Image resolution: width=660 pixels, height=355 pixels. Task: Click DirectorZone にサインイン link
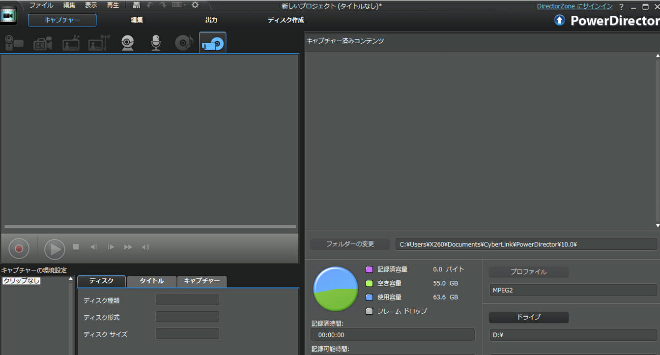(574, 6)
